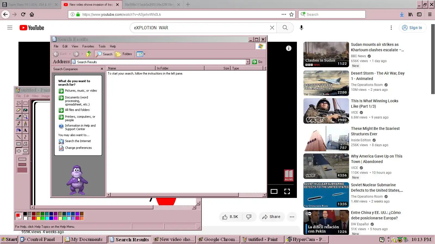Select the Rounded Rectangle tool
Screen dimensions: 435x244
[x=25, y=151]
